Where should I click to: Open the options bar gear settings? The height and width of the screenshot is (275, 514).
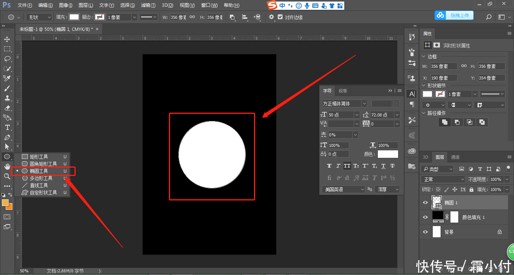271,17
